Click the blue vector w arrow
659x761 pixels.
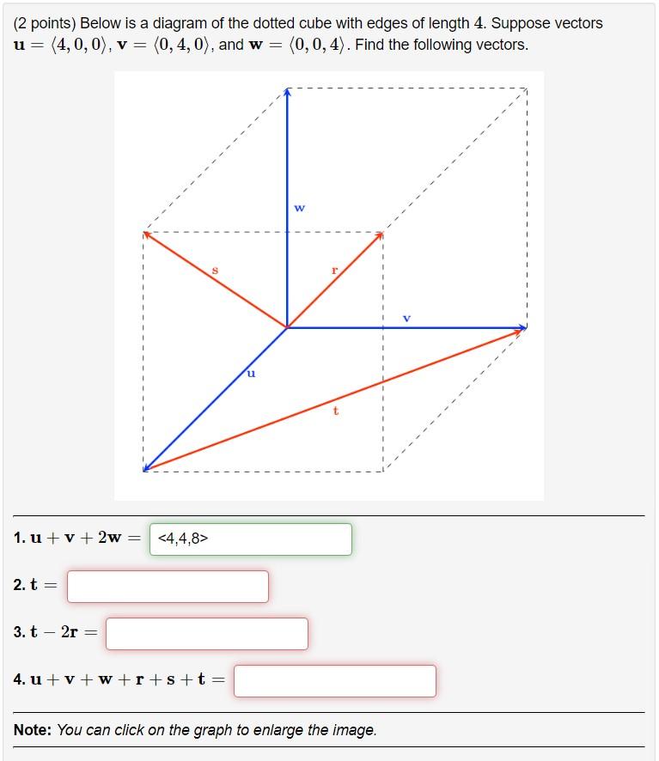coord(287,155)
